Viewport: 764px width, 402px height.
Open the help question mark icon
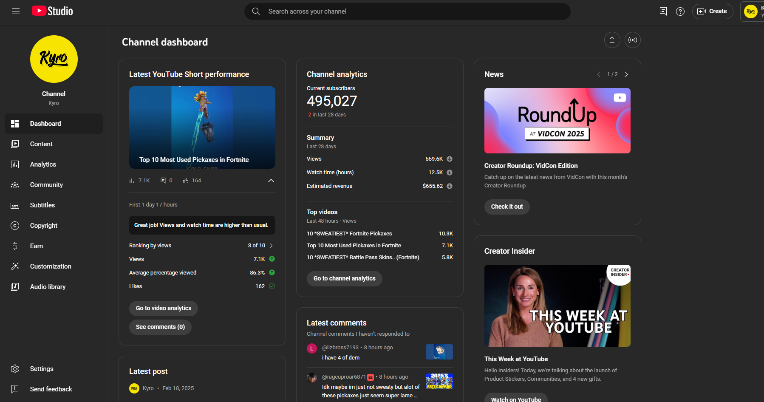680,11
